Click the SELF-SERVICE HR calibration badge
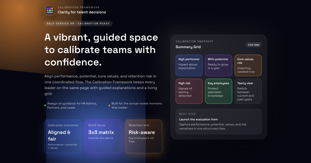 (78, 23)
